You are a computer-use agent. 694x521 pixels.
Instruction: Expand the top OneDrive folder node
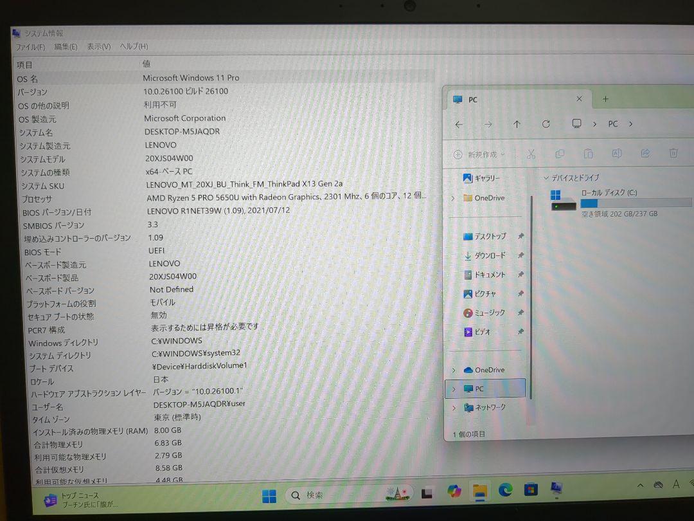tap(453, 199)
